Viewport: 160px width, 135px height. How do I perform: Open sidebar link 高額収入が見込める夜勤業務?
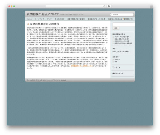[123, 43]
